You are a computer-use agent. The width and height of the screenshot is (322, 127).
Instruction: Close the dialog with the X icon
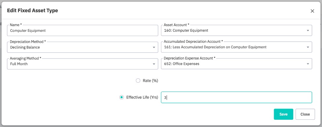[x=312, y=11]
